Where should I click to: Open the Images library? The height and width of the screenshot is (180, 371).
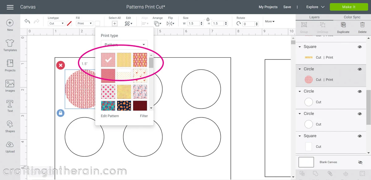(10, 86)
